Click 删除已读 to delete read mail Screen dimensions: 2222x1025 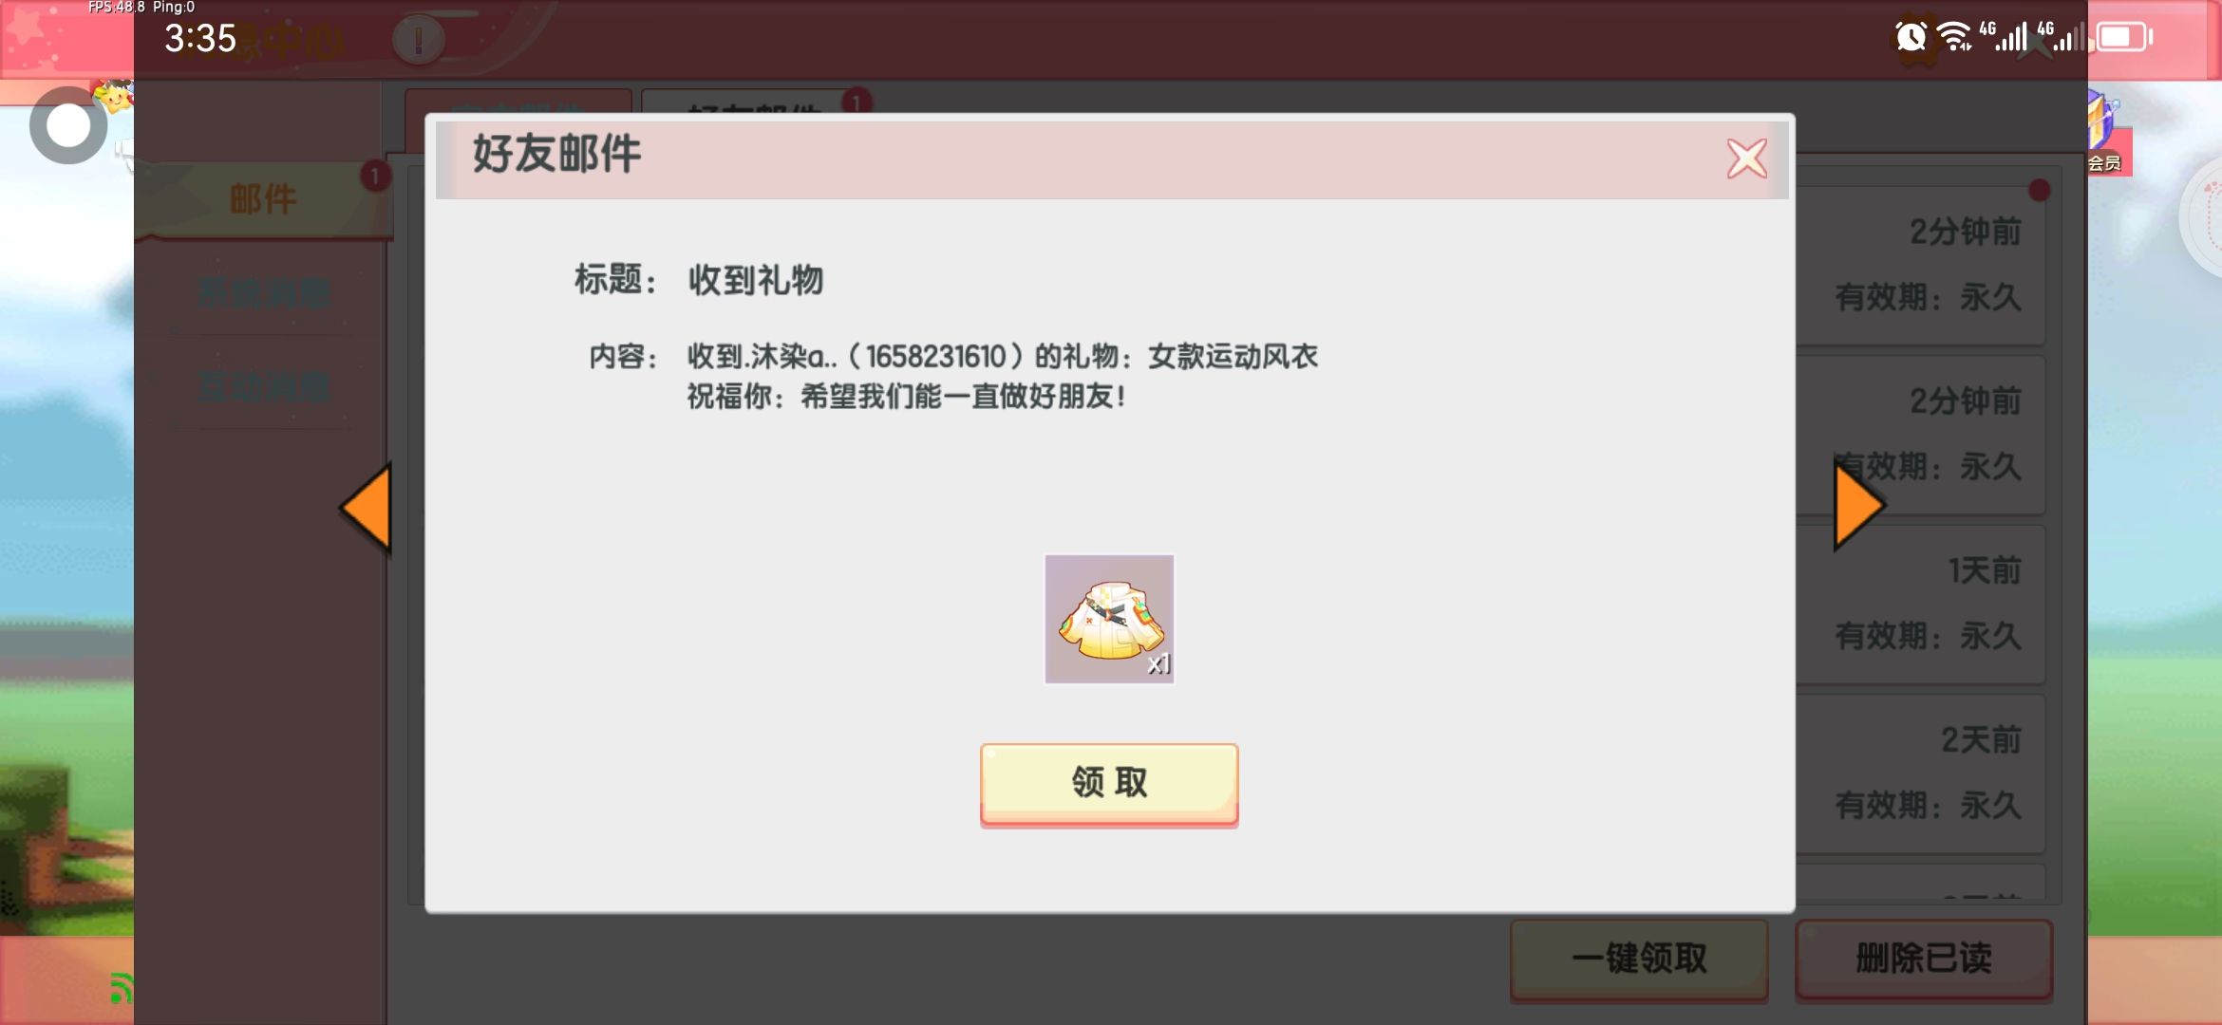click(1924, 959)
